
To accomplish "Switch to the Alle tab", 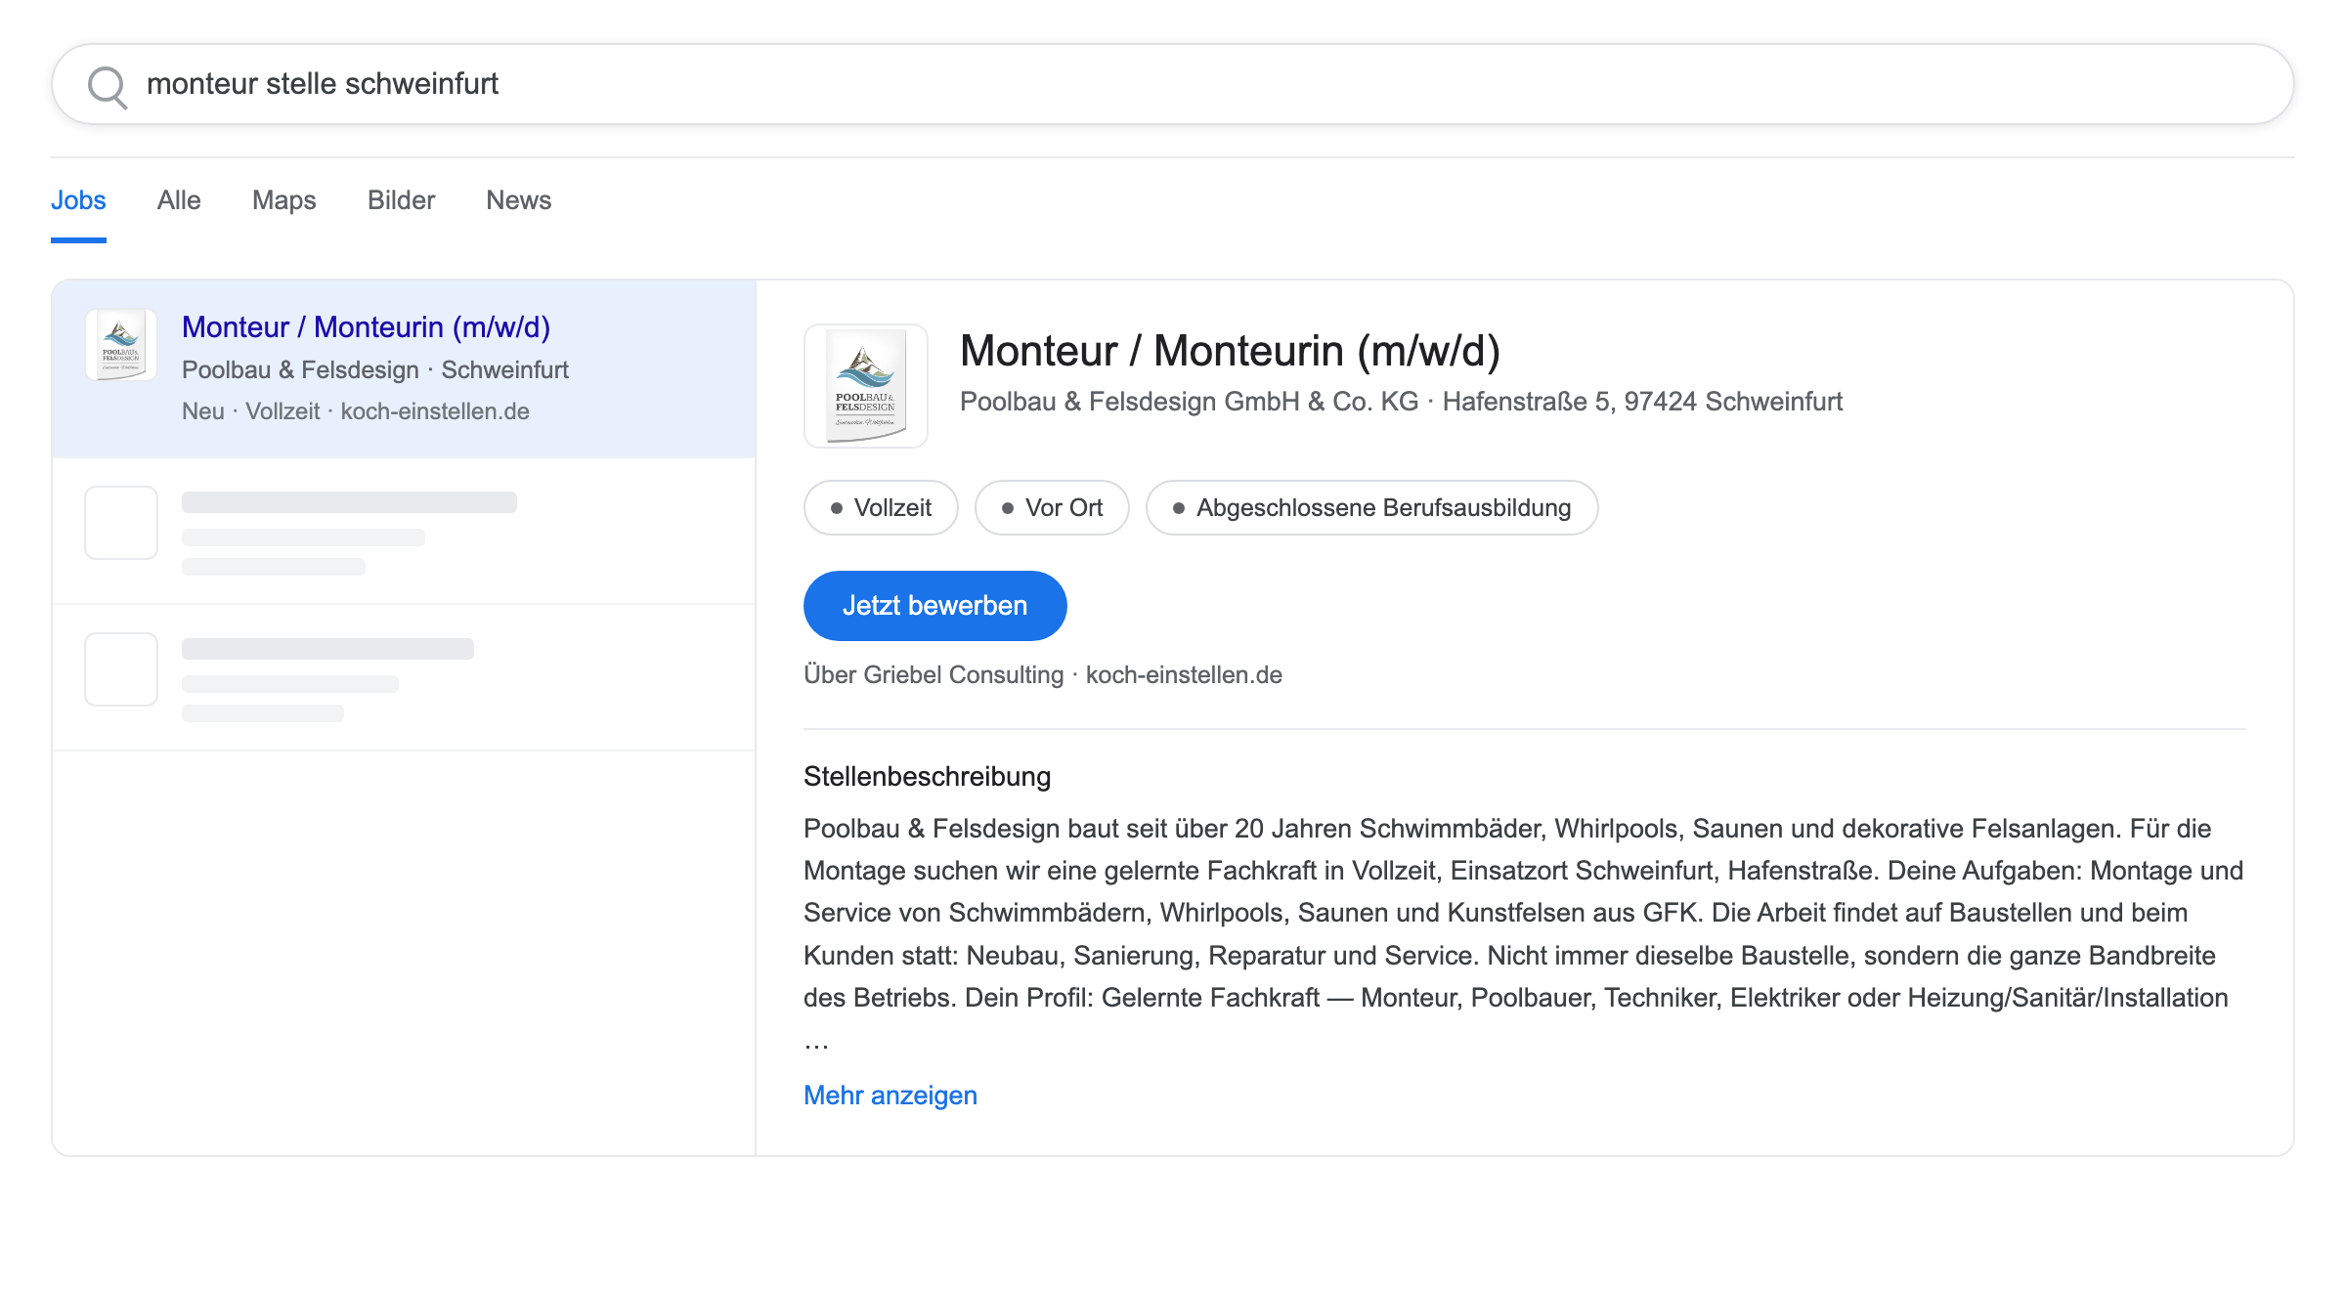I will [179, 200].
